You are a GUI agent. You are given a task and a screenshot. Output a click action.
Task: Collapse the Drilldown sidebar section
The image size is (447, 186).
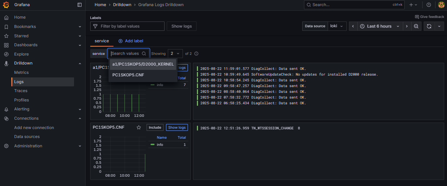(x=80, y=63)
